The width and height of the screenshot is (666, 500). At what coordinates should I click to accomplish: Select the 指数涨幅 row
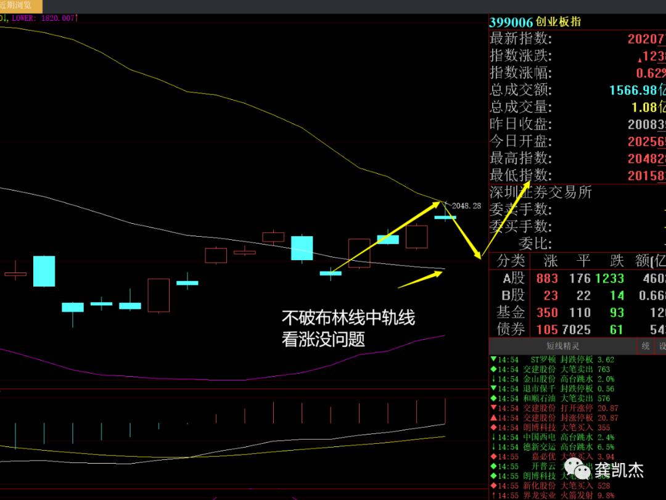tap(577, 73)
